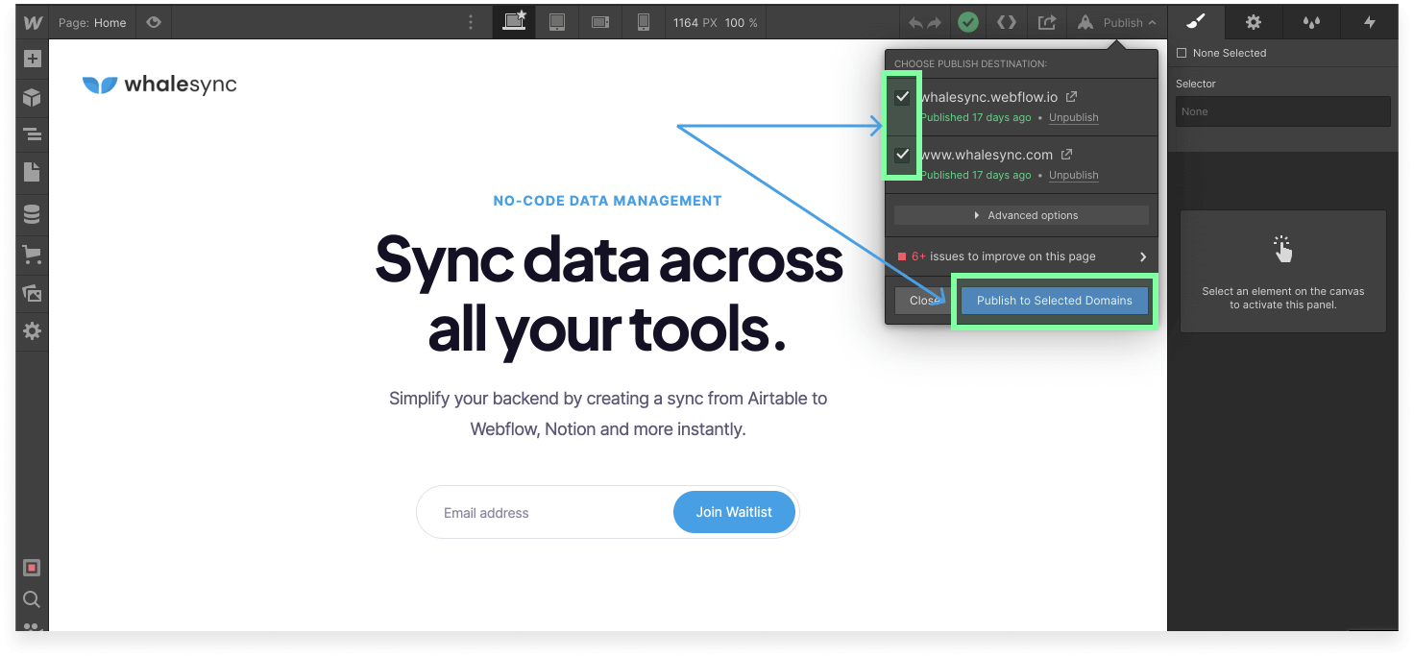Click the whalesync logo on canvas
The height and width of the screenshot is (658, 1414).
(159, 85)
